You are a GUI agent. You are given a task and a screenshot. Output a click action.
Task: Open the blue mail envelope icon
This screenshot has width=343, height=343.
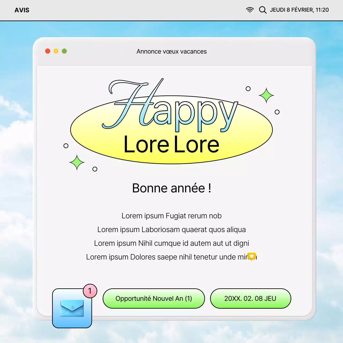(72, 308)
